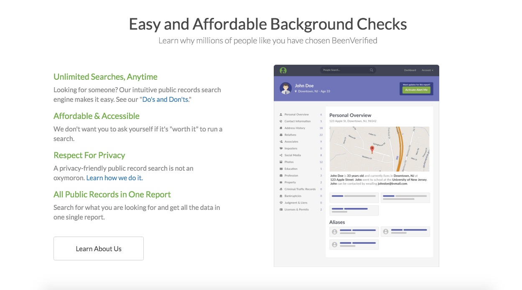Click the BeenVerified logo in the navbar
This screenshot has height=290, width=522.
click(283, 70)
